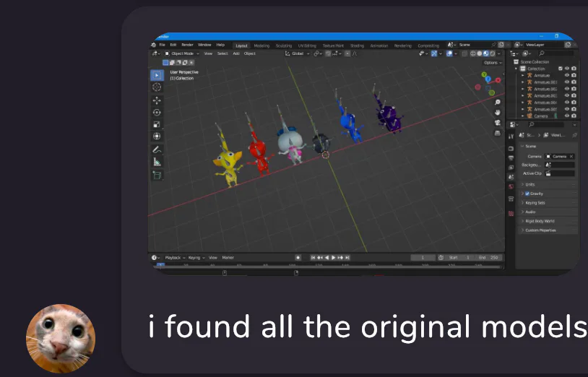This screenshot has width=588, height=377.
Task: Select the Measure tool
Action: 157,162
